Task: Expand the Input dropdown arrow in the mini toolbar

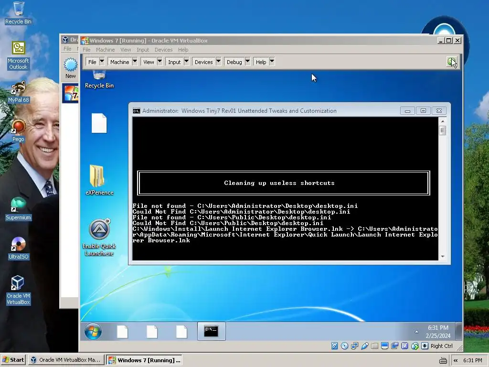Action: pos(187,62)
